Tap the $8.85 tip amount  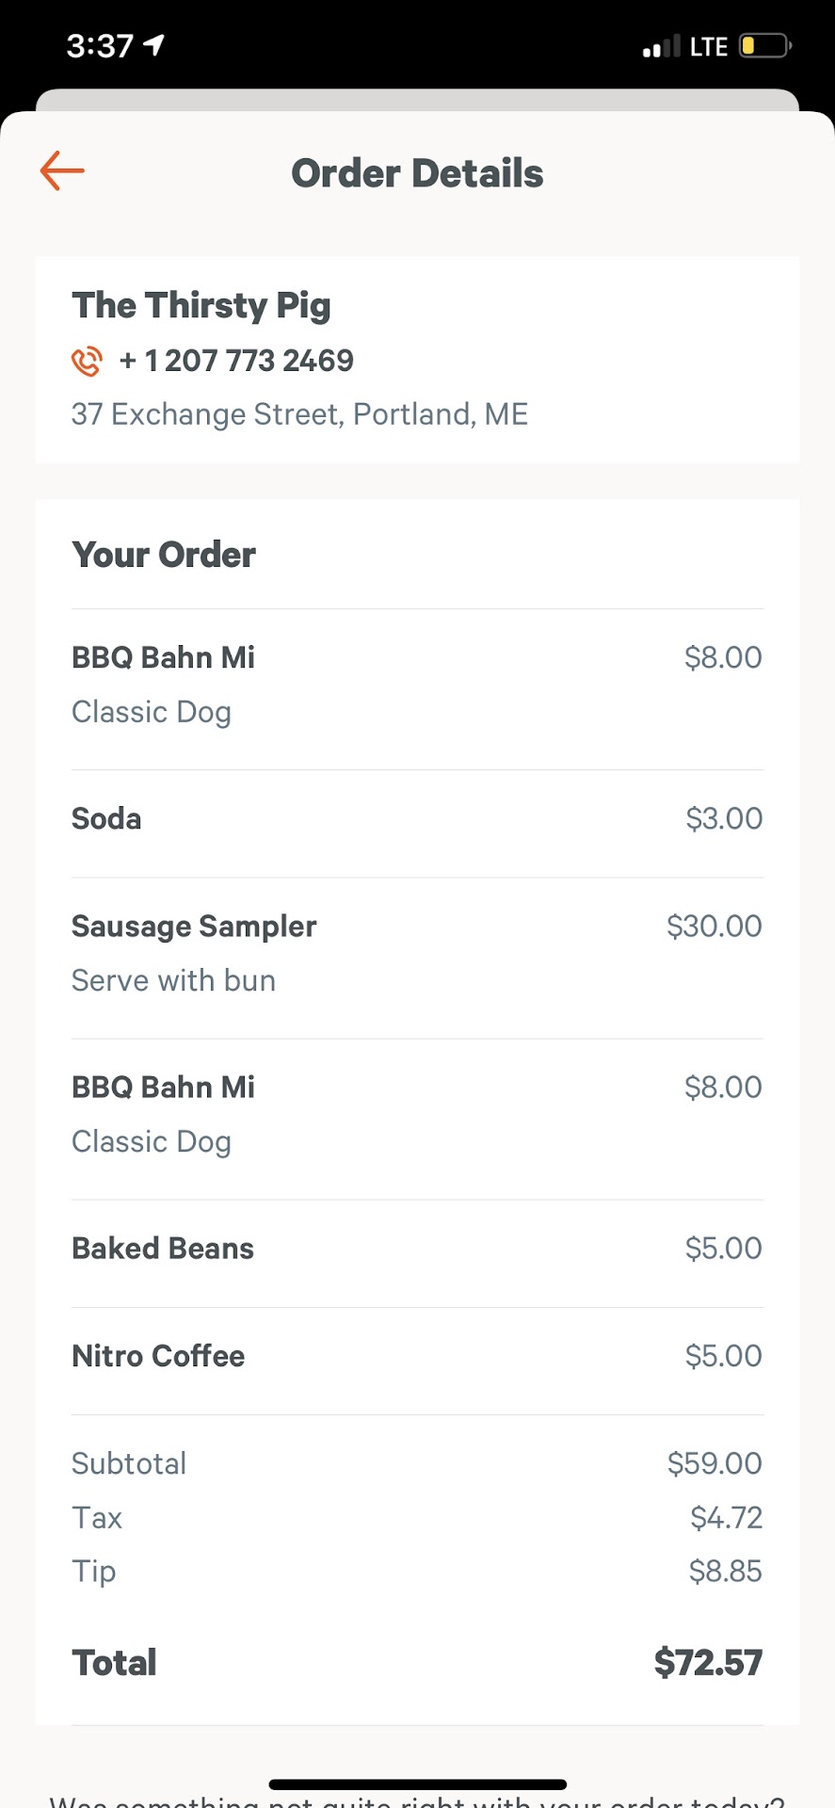(x=725, y=1571)
